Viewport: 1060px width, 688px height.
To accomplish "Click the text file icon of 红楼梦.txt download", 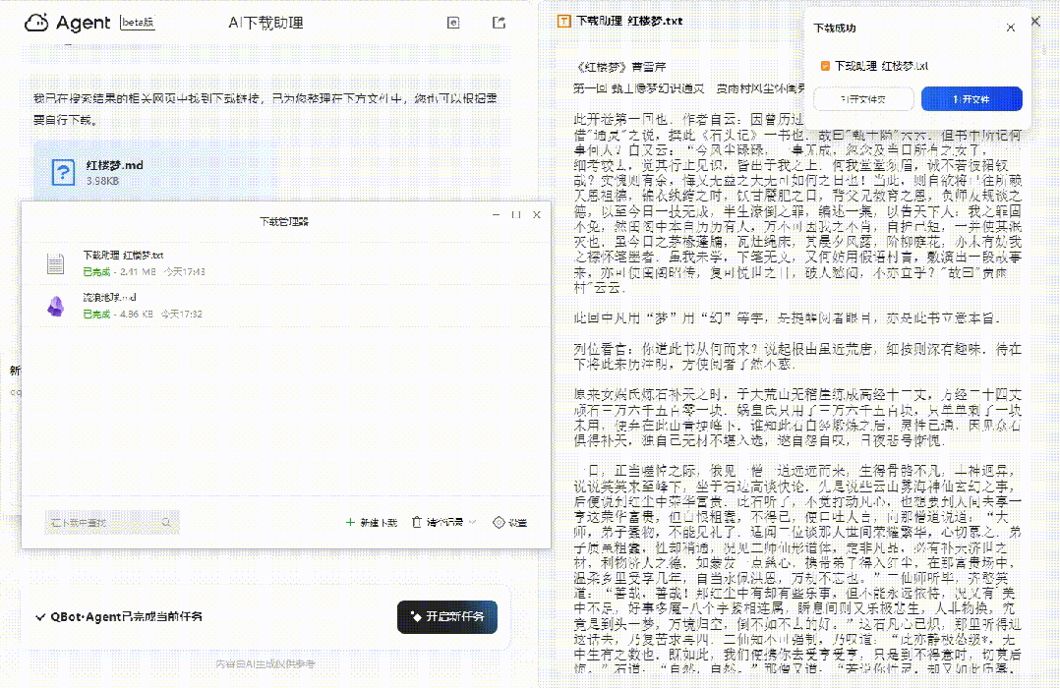I will (56, 262).
